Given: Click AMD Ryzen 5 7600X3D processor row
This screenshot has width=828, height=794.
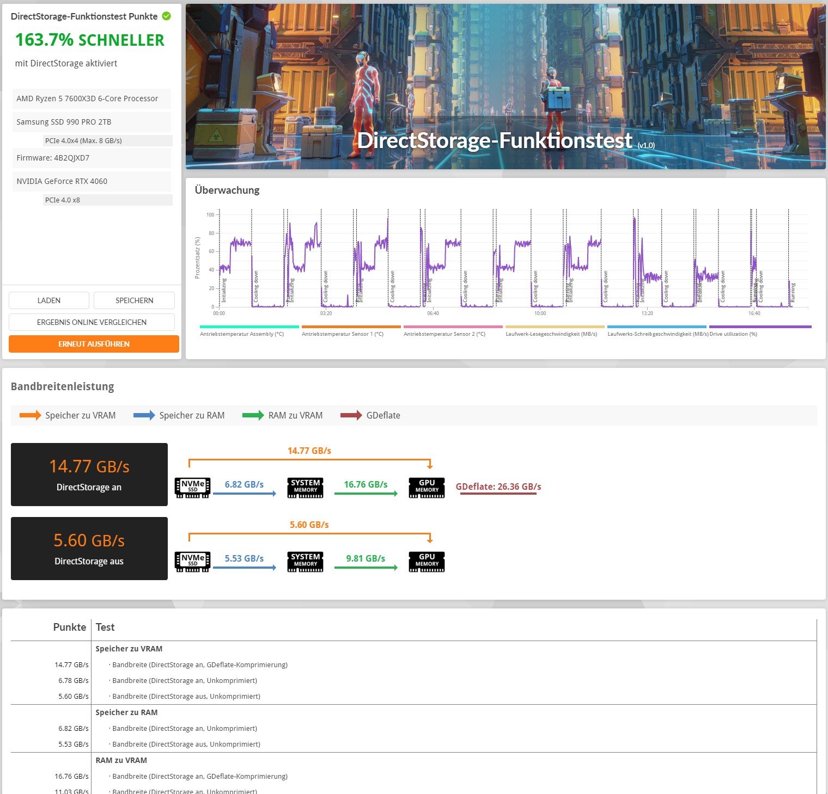Looking at the screenshot, I should 92,99.
